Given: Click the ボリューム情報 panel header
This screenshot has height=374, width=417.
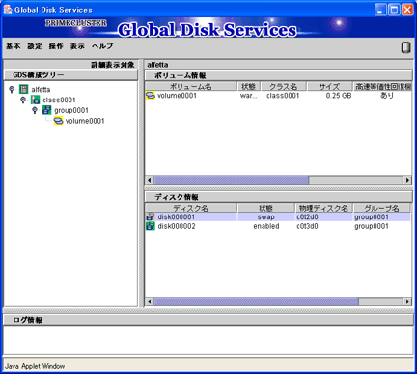Looking at the screenshot, I should pos(278,75).
